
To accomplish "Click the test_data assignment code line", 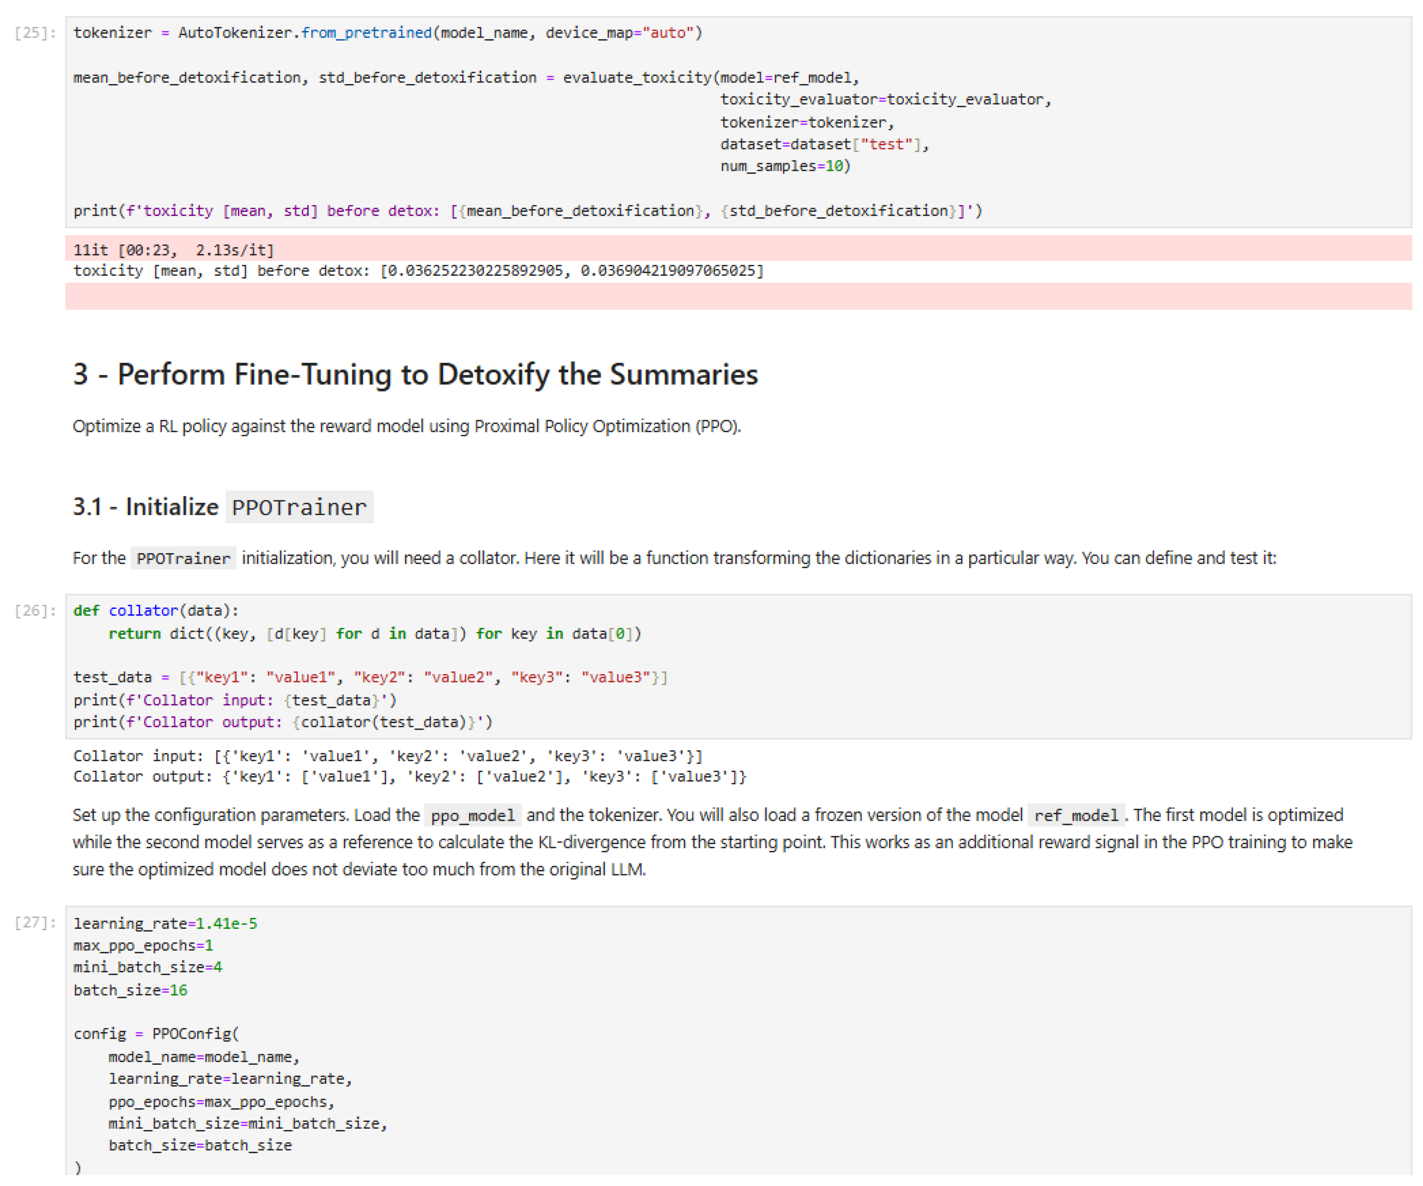I will tap(370, 677).
